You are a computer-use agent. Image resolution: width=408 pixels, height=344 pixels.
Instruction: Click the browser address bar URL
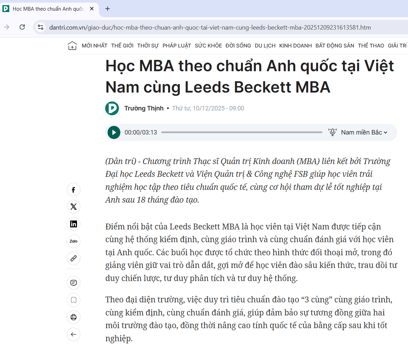(210, 27)
